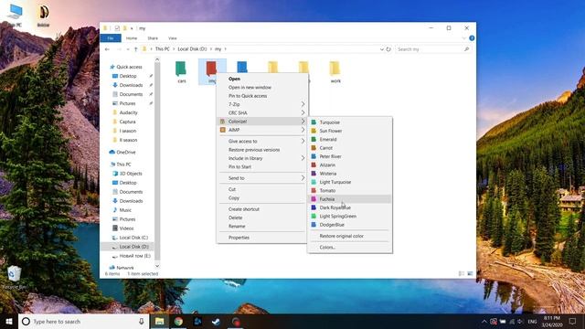Open Quick access in sidebar
The height and width of the screenshot is (329, 585).
[x=129, y=67]
